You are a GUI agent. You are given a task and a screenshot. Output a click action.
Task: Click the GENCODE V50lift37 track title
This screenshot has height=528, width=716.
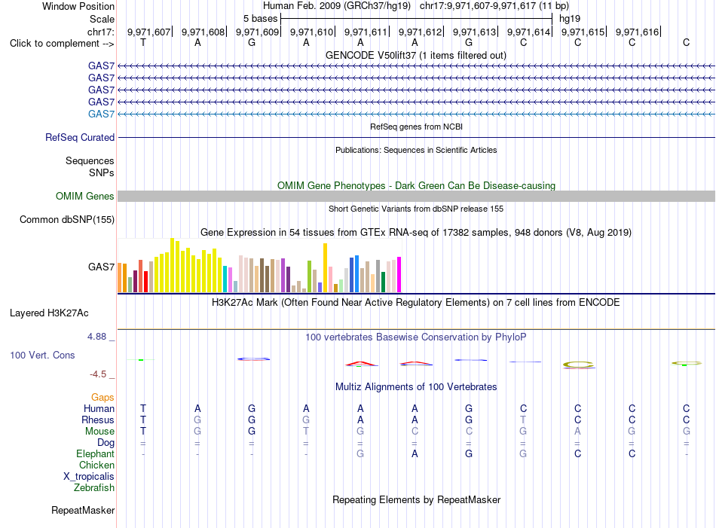click(416, 55)
